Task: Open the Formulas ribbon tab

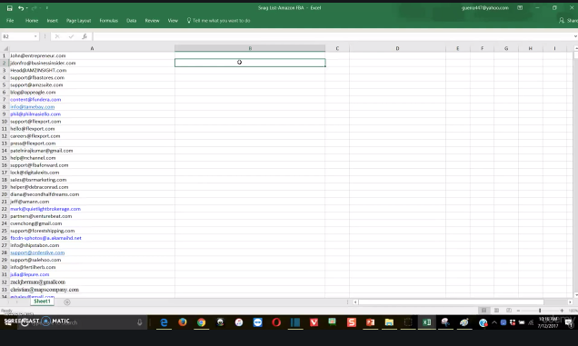Action: point(109,21)
